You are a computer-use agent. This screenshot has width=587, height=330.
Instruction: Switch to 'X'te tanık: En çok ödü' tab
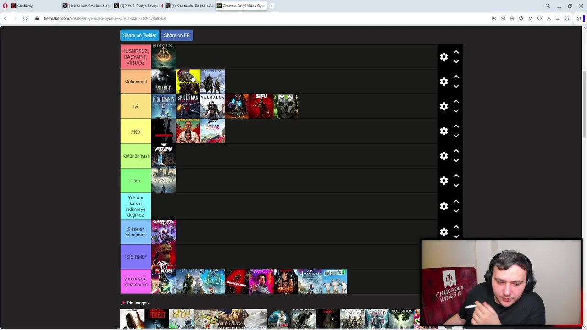coord(189,6)
